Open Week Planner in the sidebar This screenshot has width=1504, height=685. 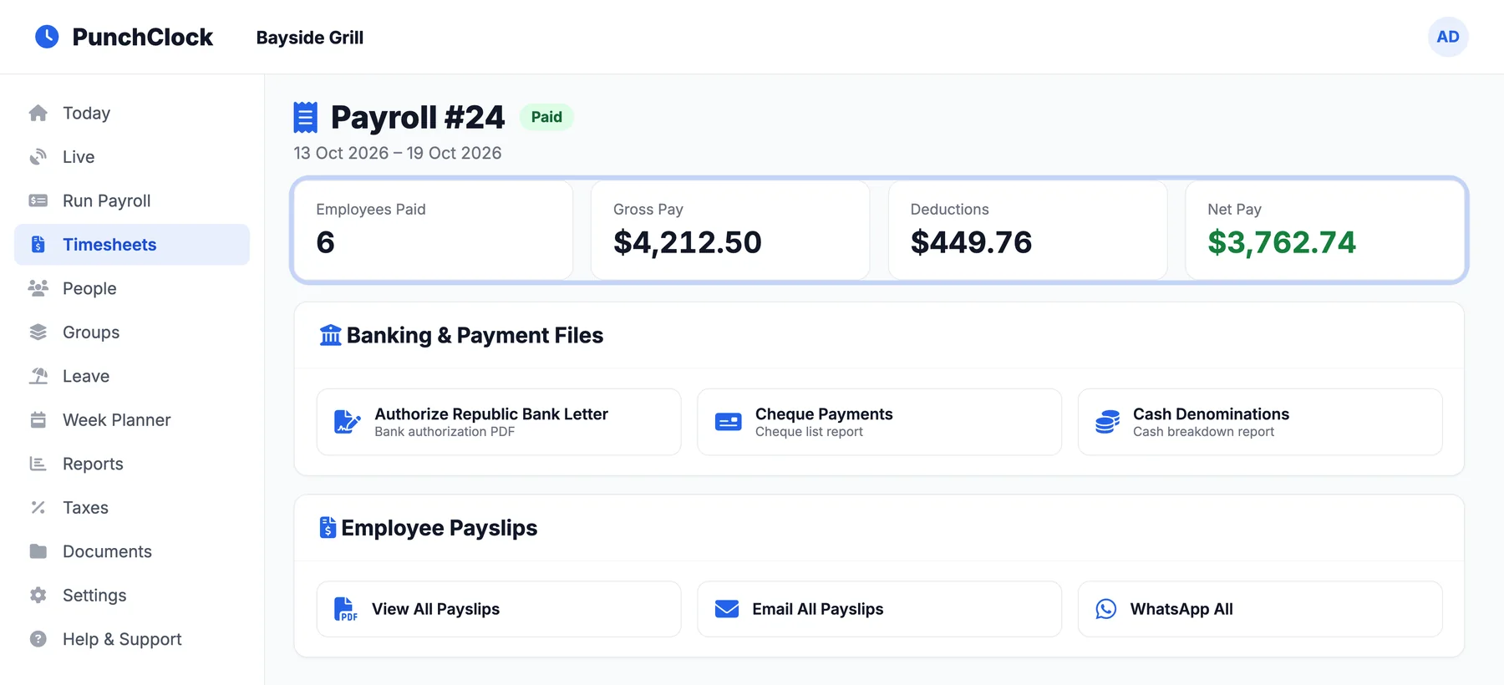pos(132,420)
